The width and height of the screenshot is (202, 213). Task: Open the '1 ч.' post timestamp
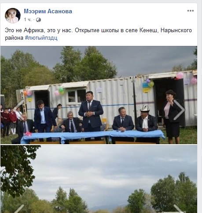pos(28,20)
